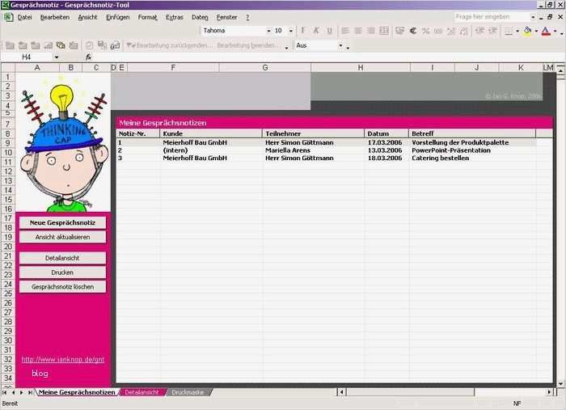Open the Extras menu
The image size is (566, 410).
click(x=175, y=17)
